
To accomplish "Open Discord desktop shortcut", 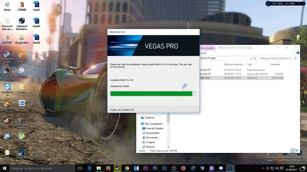I will (x=7, y=138).
